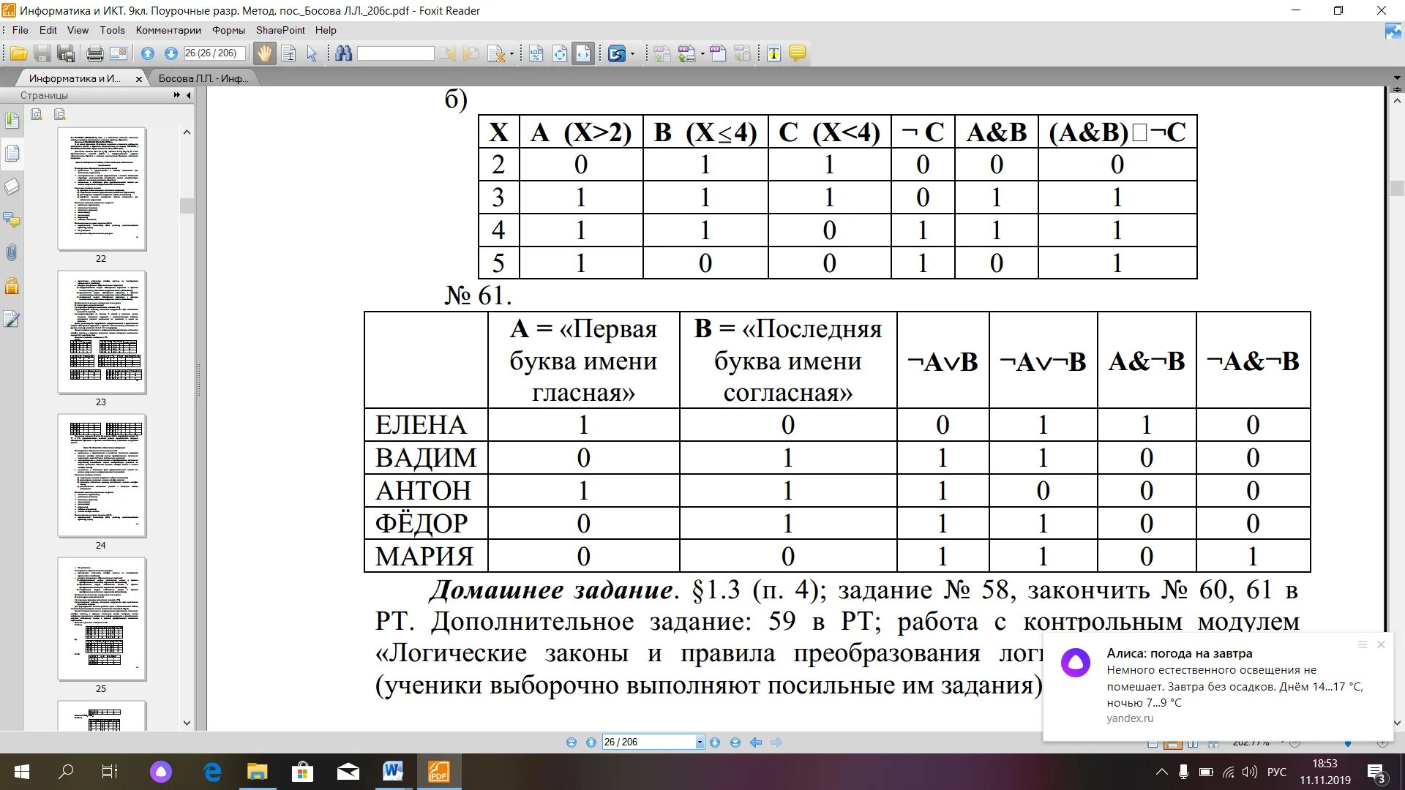This screenshot has height=790, width=1405.
Task: Select page 24 thumbnail
Action: pos(102,476)
